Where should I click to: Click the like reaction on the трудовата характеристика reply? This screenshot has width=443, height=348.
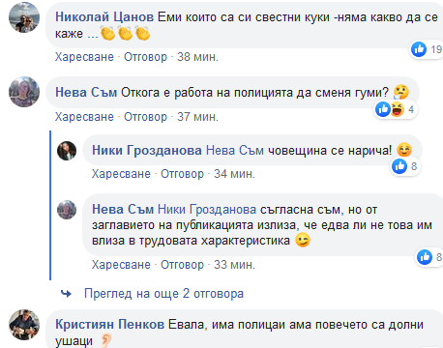(x=425, y=257)
